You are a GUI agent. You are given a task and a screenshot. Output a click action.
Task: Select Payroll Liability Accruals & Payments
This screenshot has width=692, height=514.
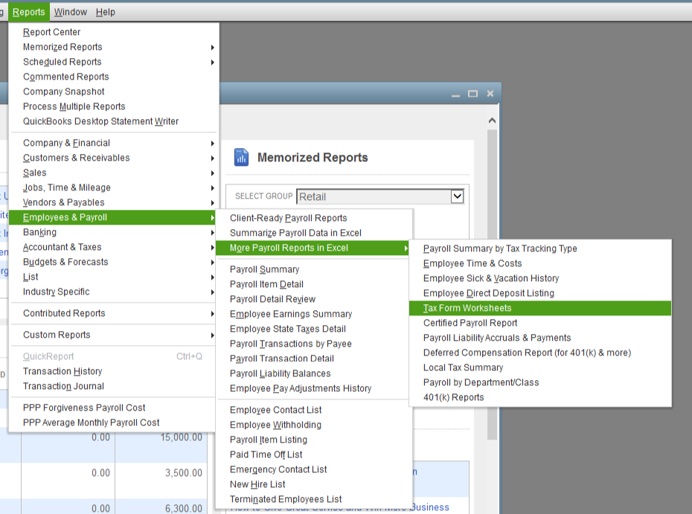coord(540,338)
